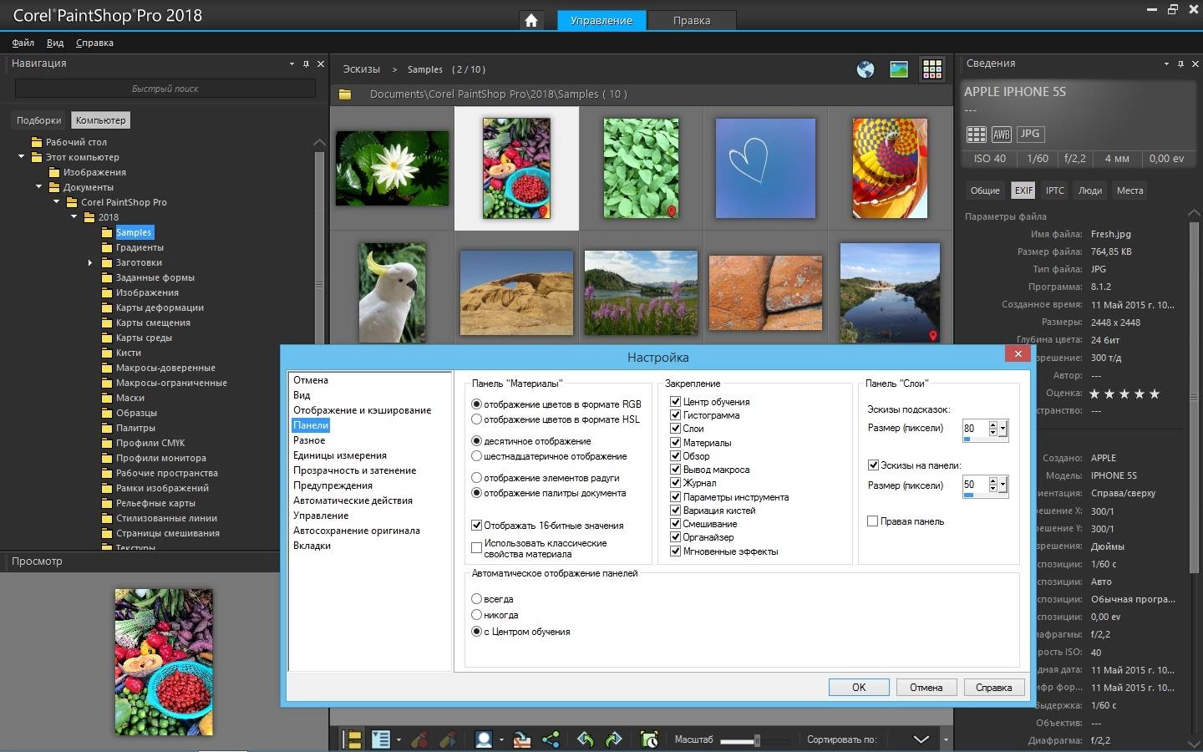Open the IPTC info tab
1203x752 pixels.
[x=1055, y=191]
